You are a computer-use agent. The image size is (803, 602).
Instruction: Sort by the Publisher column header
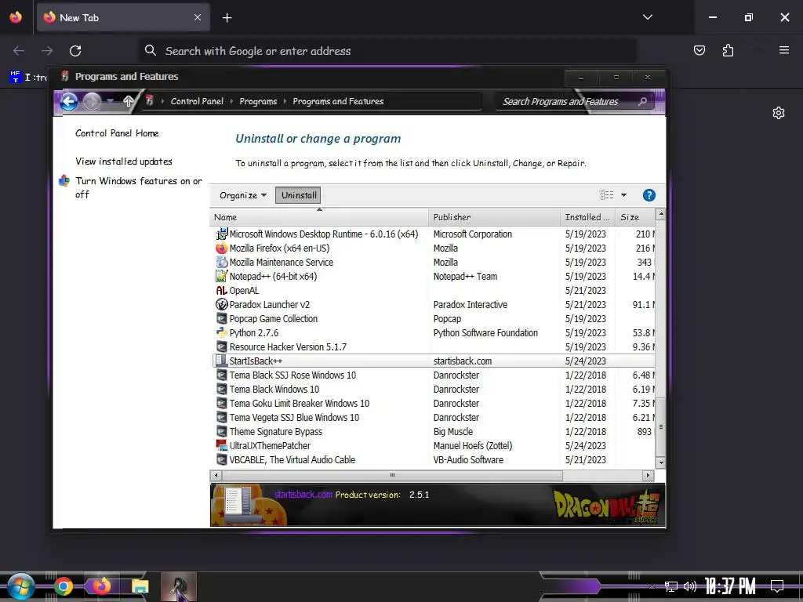click(x=494, y=217)
